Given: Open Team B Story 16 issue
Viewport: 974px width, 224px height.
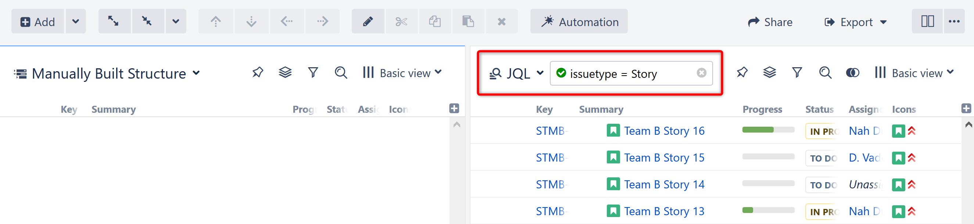Looking at the screenshot, I should pyautogui.click(x=664, y=130).
